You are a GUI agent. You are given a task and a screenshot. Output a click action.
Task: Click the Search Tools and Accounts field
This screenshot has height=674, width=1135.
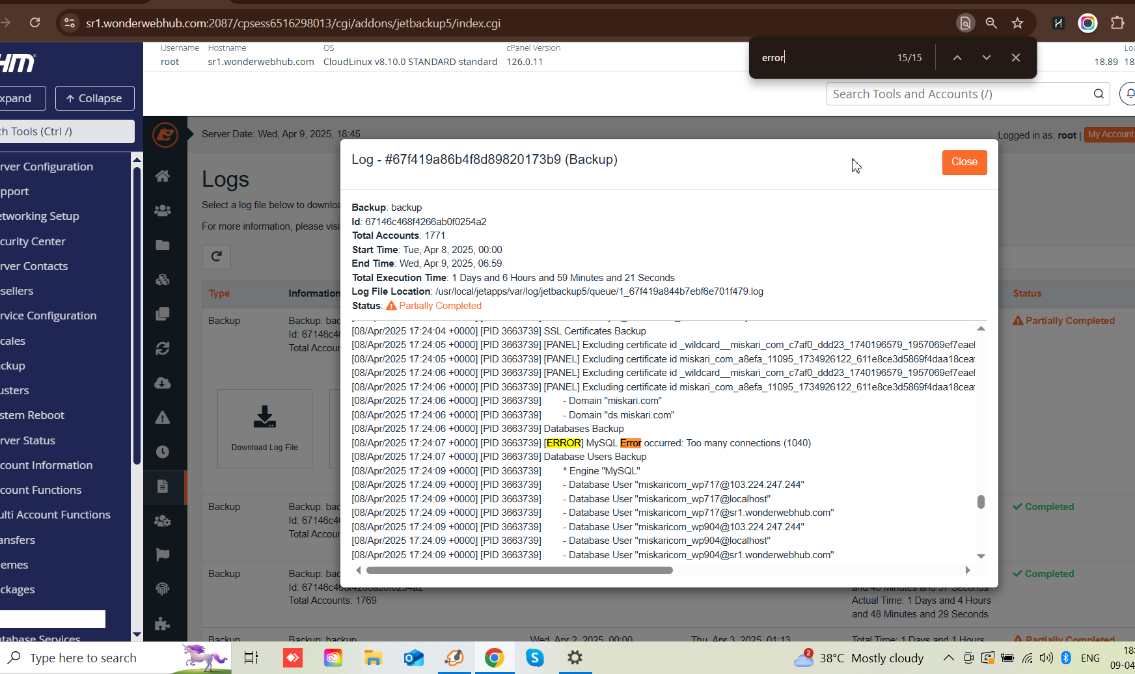pyautogui.click(x=960, y=94)
